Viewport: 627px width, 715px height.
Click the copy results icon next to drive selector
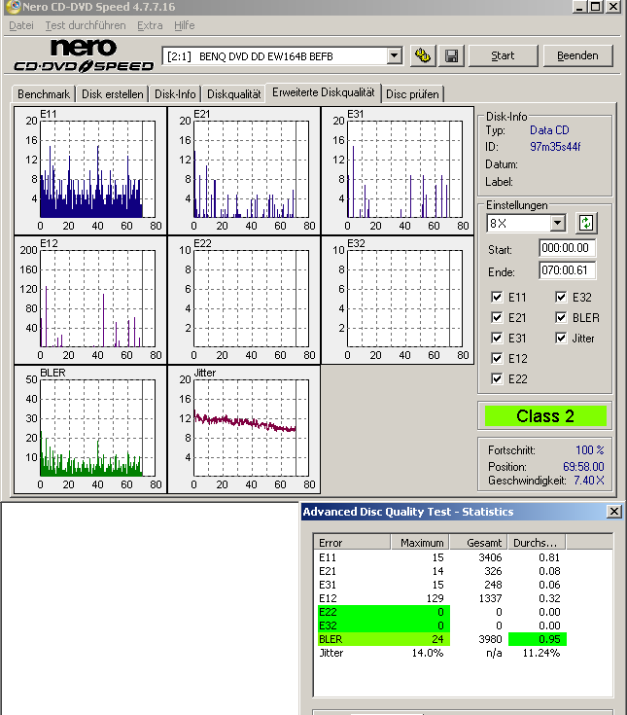tap(423, 55)
